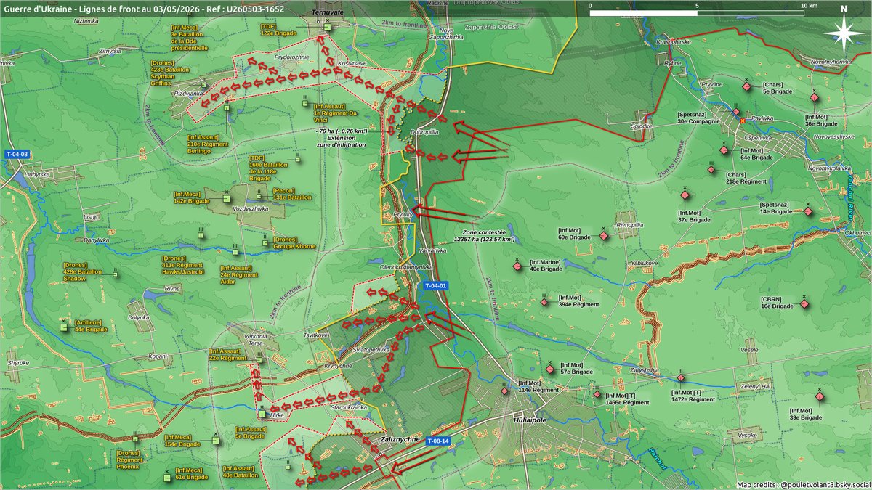Click the '411e Régiment Hawks/Jastrubi' label
The image size is (872, 490).
pos(183,265)
